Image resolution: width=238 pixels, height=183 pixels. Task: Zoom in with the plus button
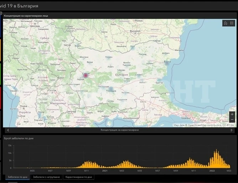[232, 114]
